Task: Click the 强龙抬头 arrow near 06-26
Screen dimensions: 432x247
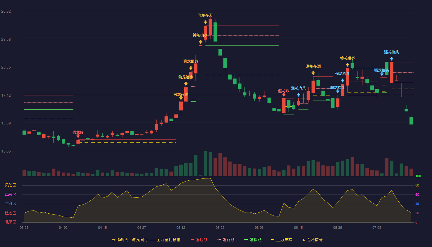Action: [x=343, y=81]
